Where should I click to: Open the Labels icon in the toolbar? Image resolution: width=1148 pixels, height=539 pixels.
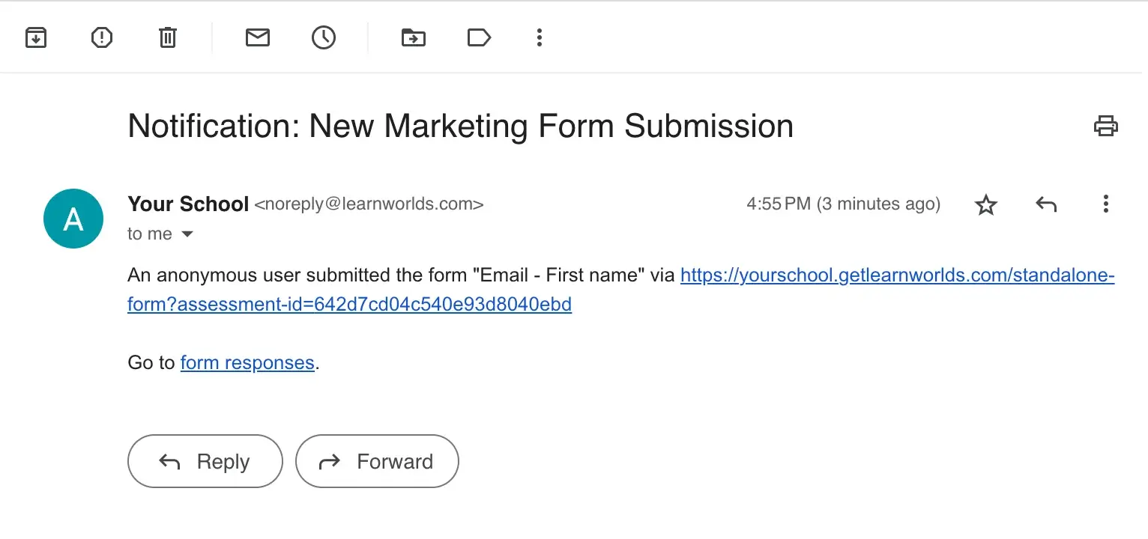480,37
